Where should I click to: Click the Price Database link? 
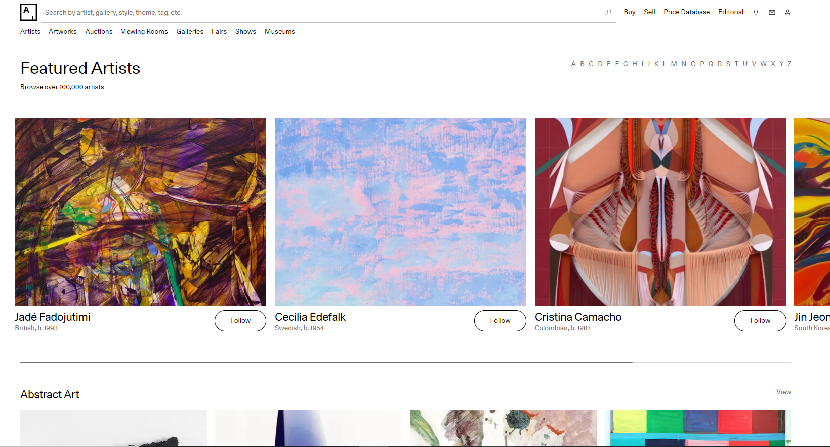686,12
